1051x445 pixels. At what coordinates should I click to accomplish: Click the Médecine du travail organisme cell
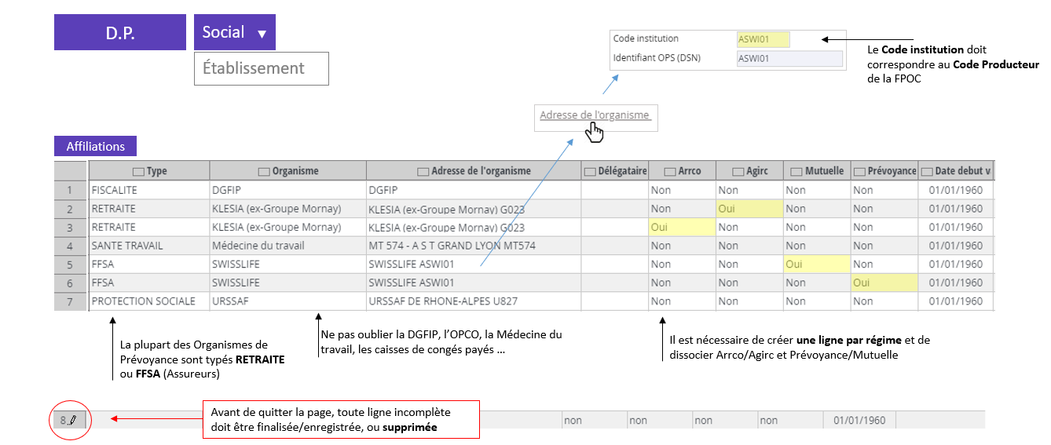(x=287, y=246)
